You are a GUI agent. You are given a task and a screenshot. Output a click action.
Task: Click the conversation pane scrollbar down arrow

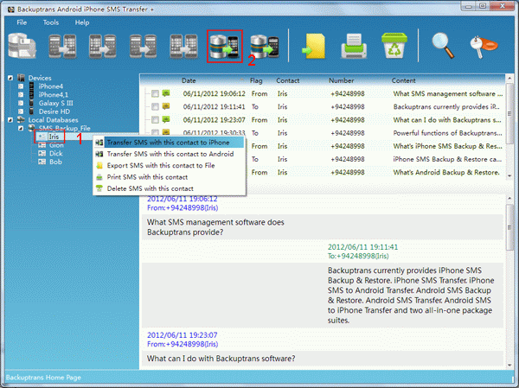click(x=509, y=366)
